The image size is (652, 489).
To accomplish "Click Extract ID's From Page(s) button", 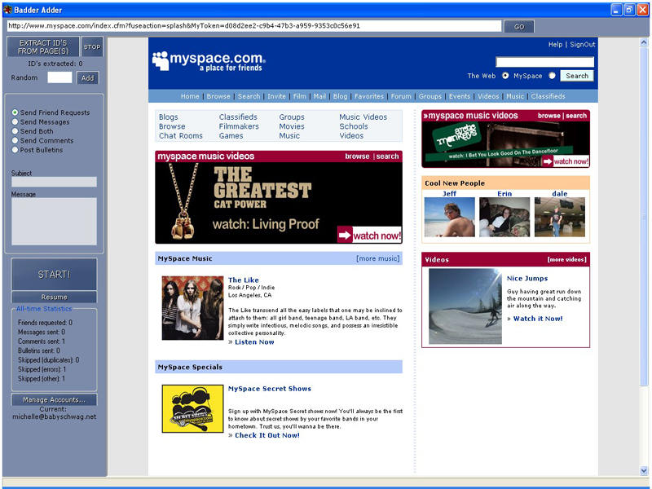I will pyautogui.click(x=43, y=47).
